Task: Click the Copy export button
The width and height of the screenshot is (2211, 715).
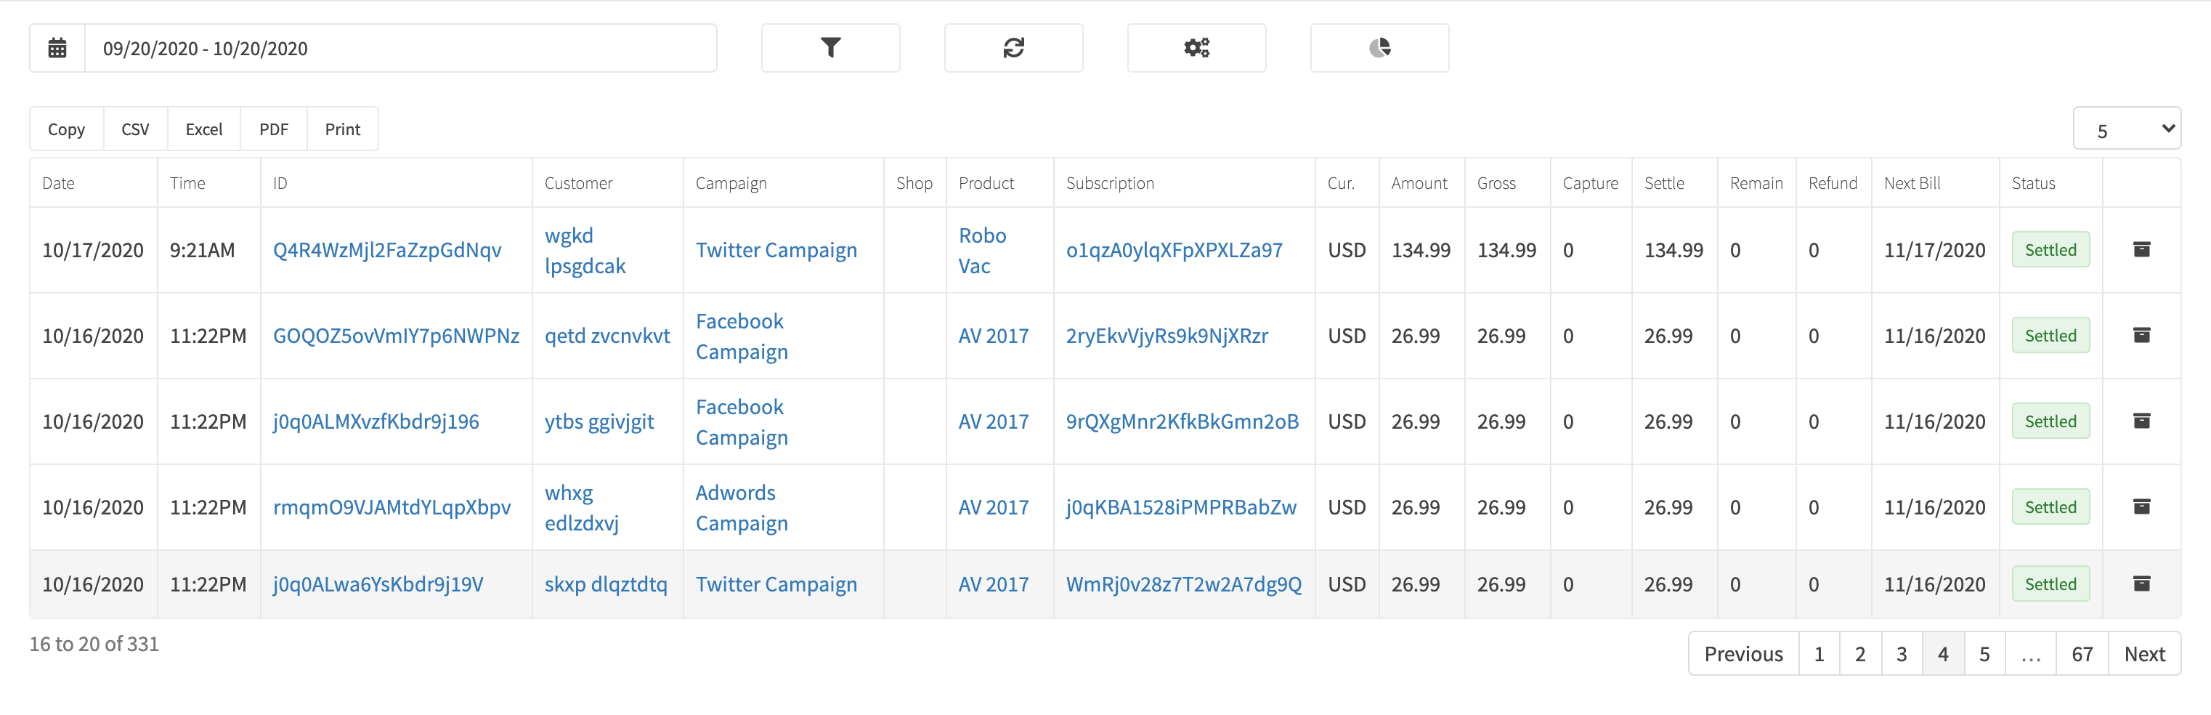Action: [66, 129]
